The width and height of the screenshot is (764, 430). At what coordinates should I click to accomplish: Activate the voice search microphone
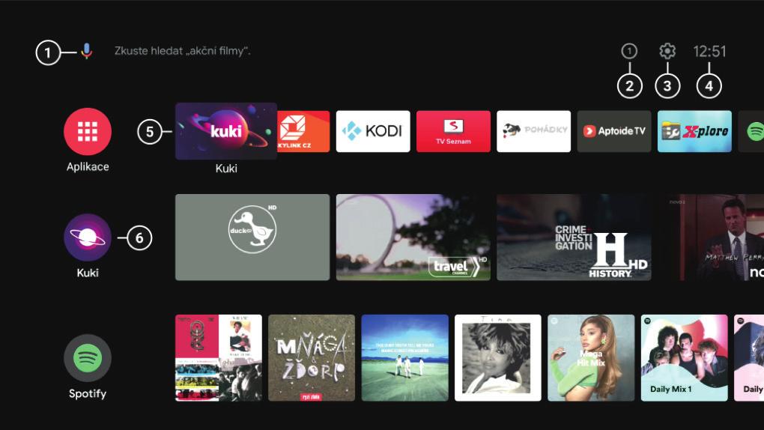coord(87,51)
